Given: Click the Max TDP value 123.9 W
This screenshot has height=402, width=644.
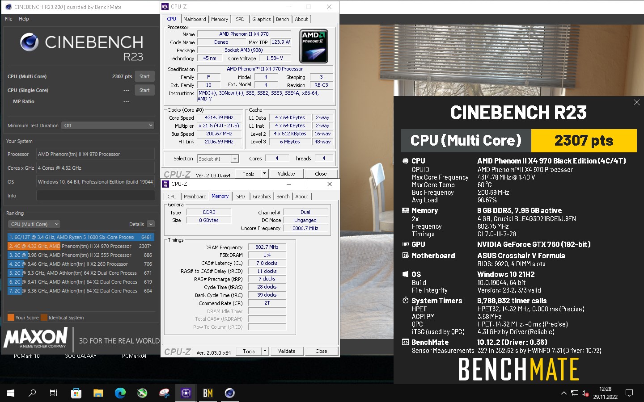Looking at the screenshot, I should pos(281,42).
